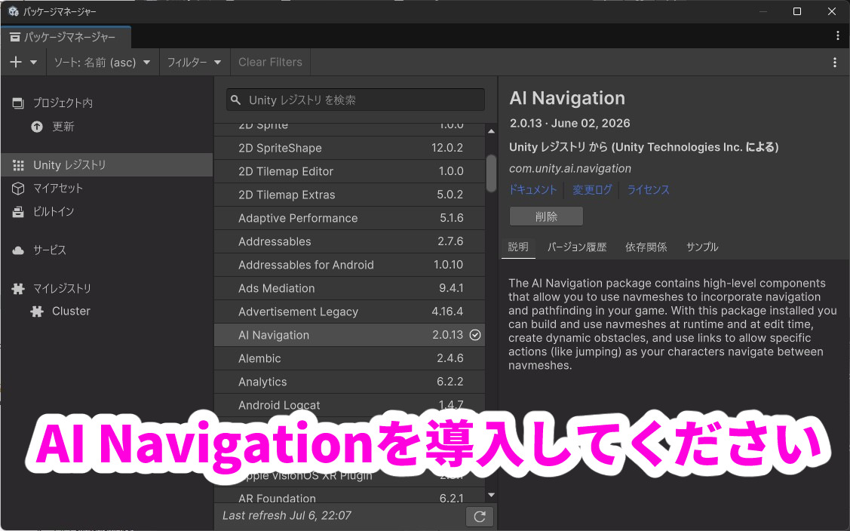Screen dimensions: 850x531
Task: Click the Unity レジストリ search field
Action: click(356, 100)
